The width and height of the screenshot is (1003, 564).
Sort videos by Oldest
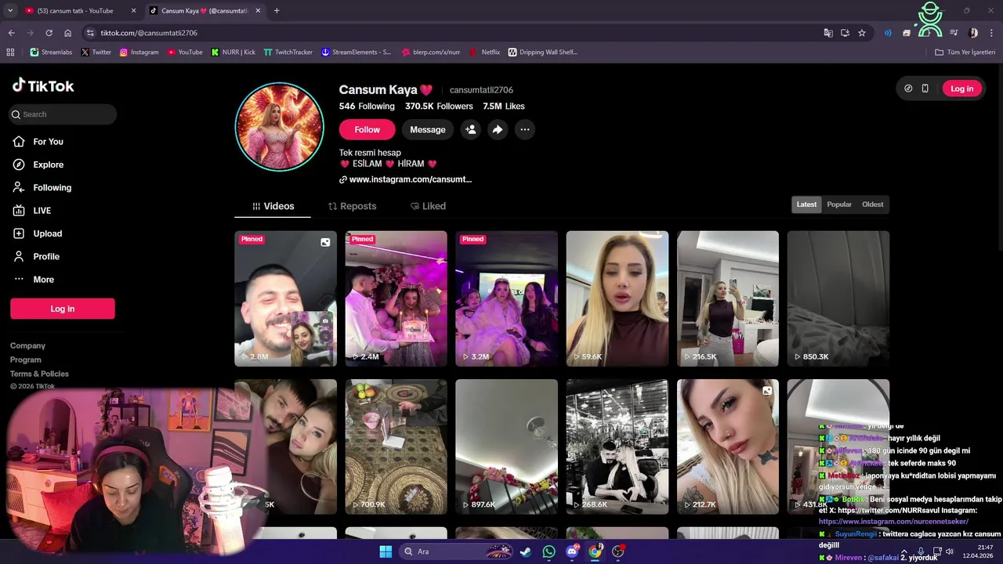coord(872,204)
